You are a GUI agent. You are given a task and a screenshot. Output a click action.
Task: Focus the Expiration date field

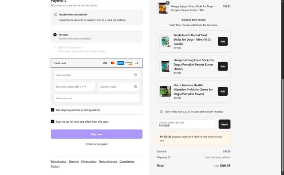(75, 86)
